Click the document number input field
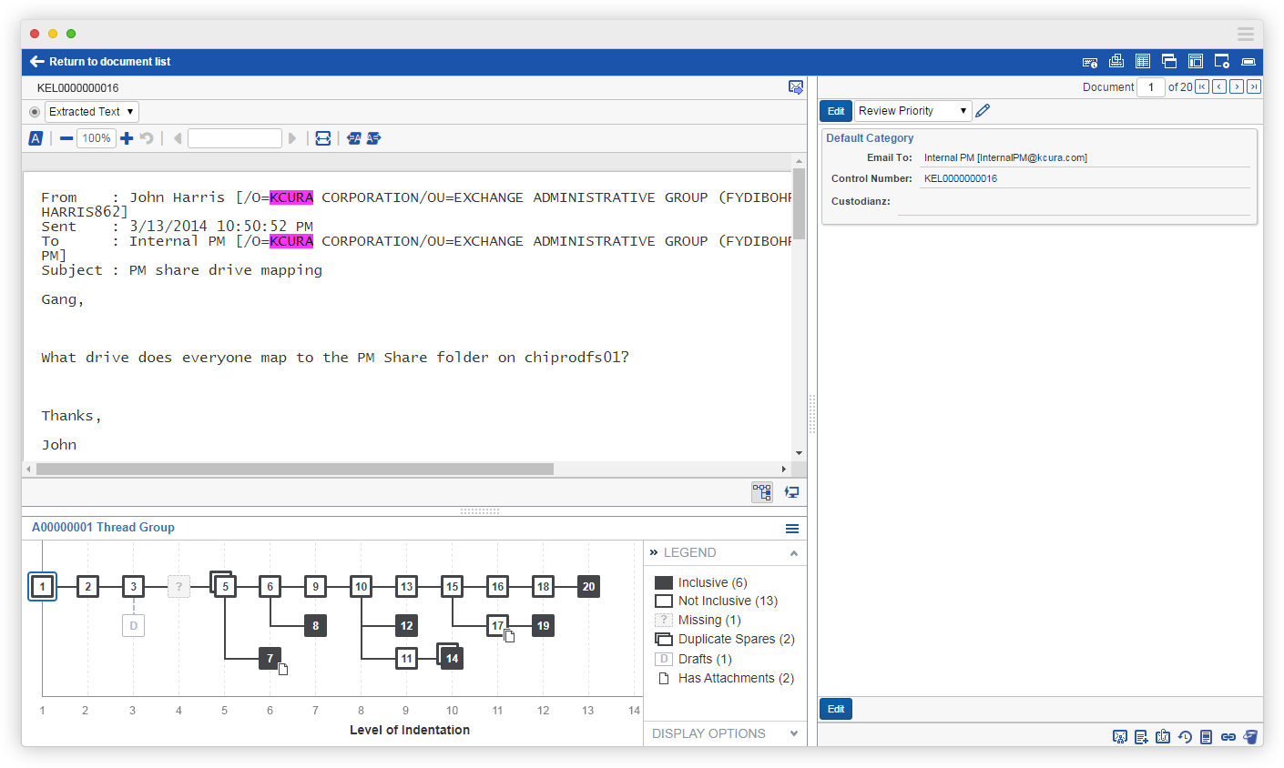The image size is (1284, 768). click(1151, 87)
